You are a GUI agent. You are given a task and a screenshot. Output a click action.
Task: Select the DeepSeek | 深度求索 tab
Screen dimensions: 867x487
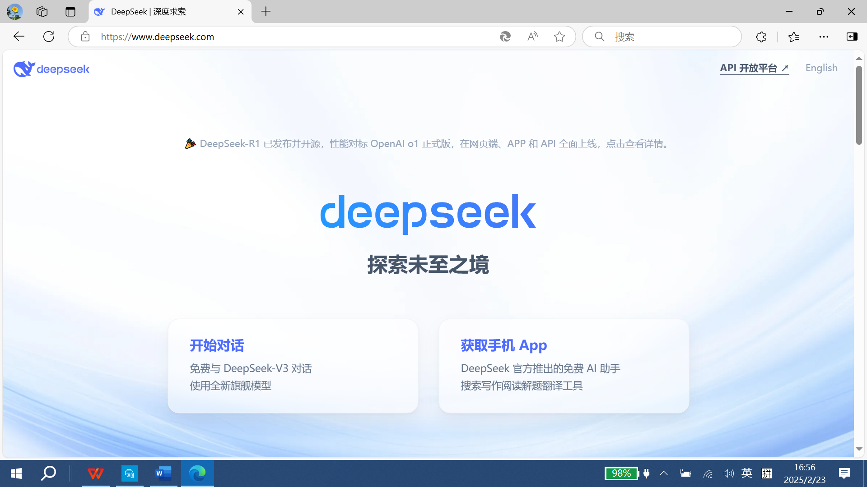[x=170, y=12]
